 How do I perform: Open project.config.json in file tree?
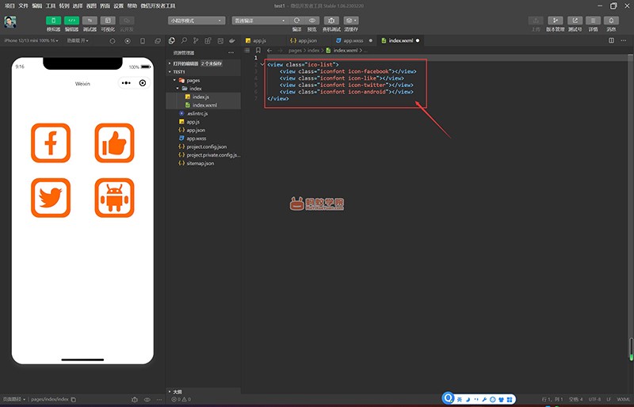point(204,146)
